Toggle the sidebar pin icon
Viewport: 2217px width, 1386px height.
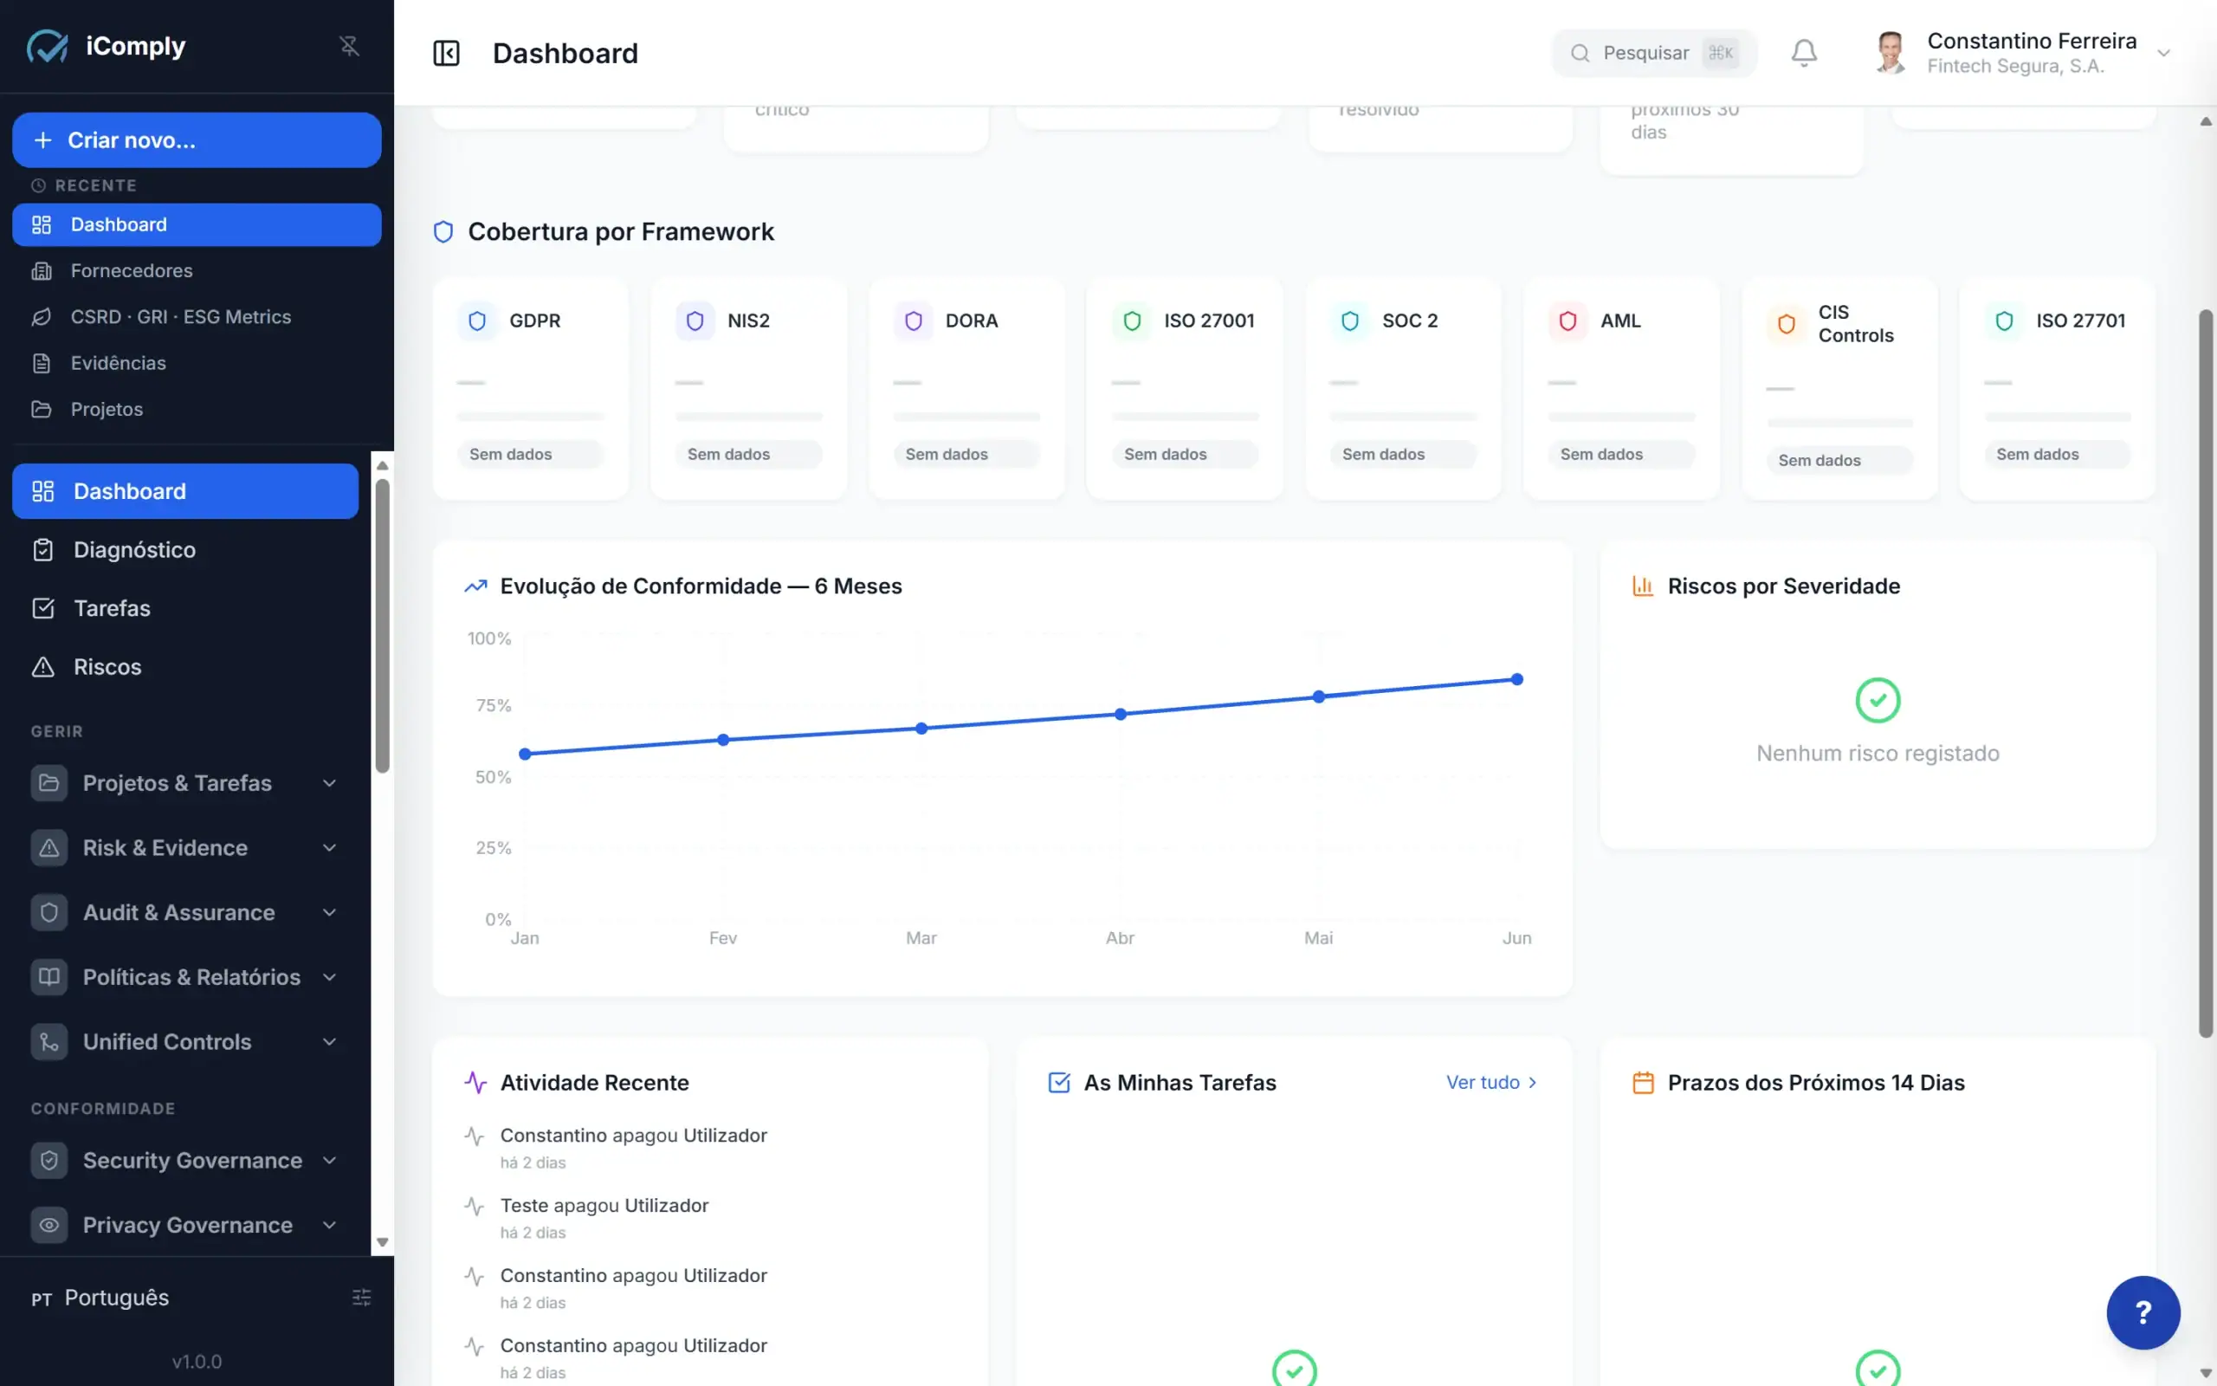tap(349, 46)
